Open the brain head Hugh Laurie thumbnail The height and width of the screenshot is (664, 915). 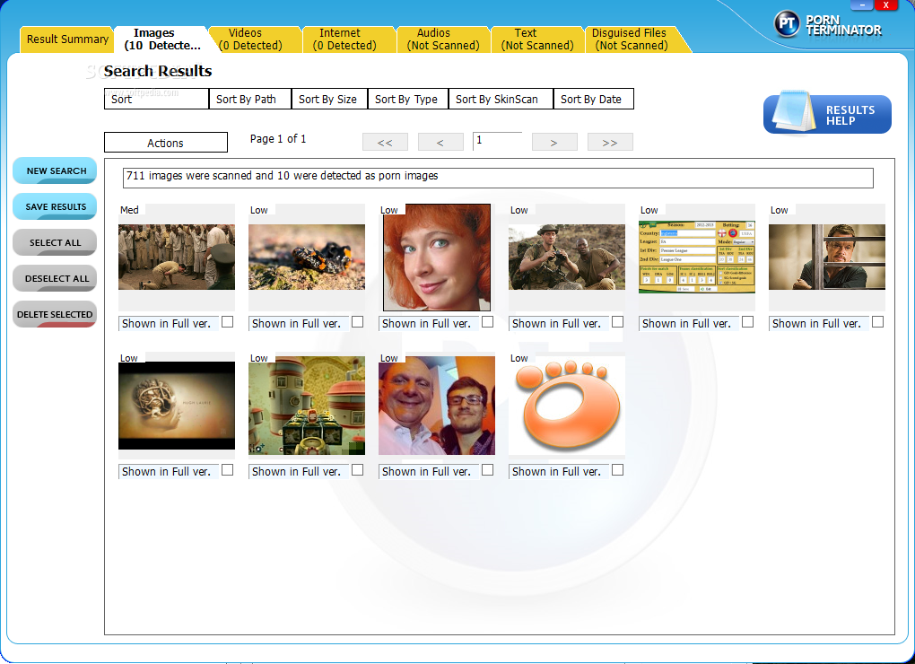[x=177, y=406]
